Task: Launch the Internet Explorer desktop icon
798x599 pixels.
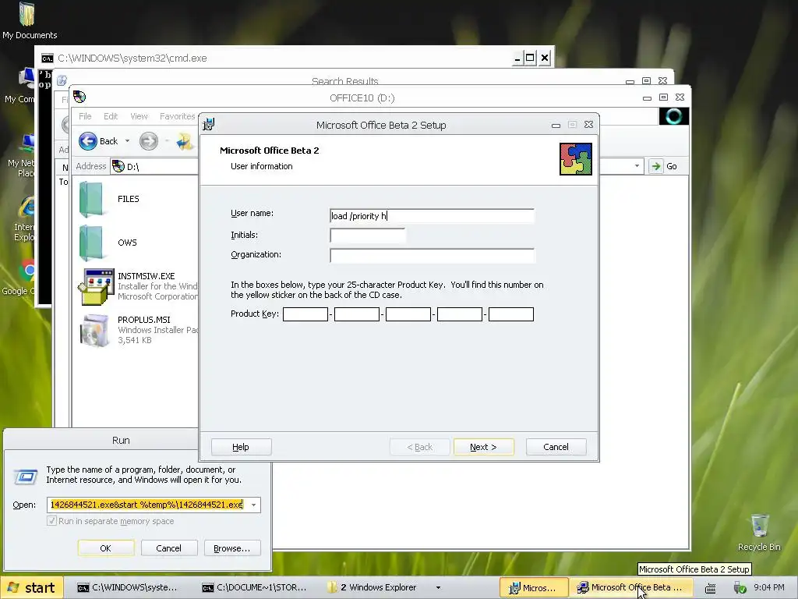Action: 27,207
